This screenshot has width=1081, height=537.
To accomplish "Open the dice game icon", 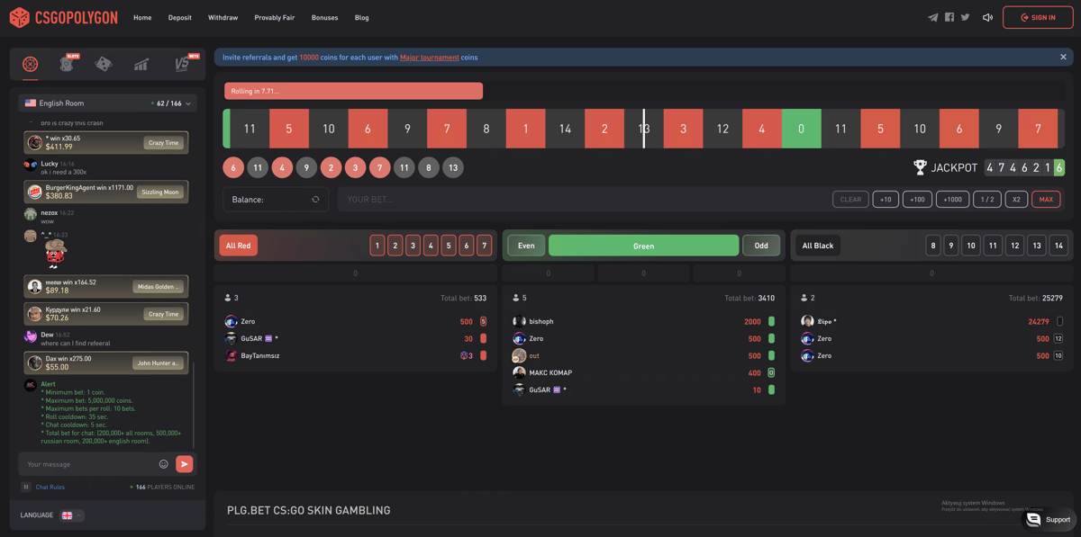I will [104, 64].
